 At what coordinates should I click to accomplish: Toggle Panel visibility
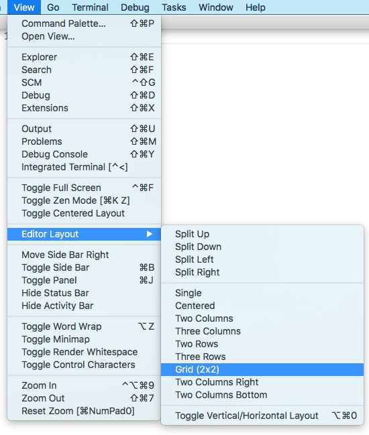click(84, 280)
